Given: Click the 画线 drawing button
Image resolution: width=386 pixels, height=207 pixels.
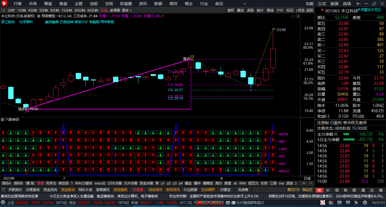Looking at the screenshot, I should pyautogui.click(x=270, y=10).
